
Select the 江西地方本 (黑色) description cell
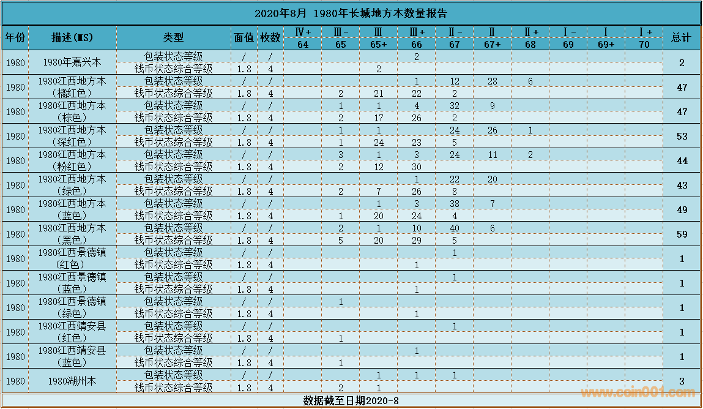point(72,234)
